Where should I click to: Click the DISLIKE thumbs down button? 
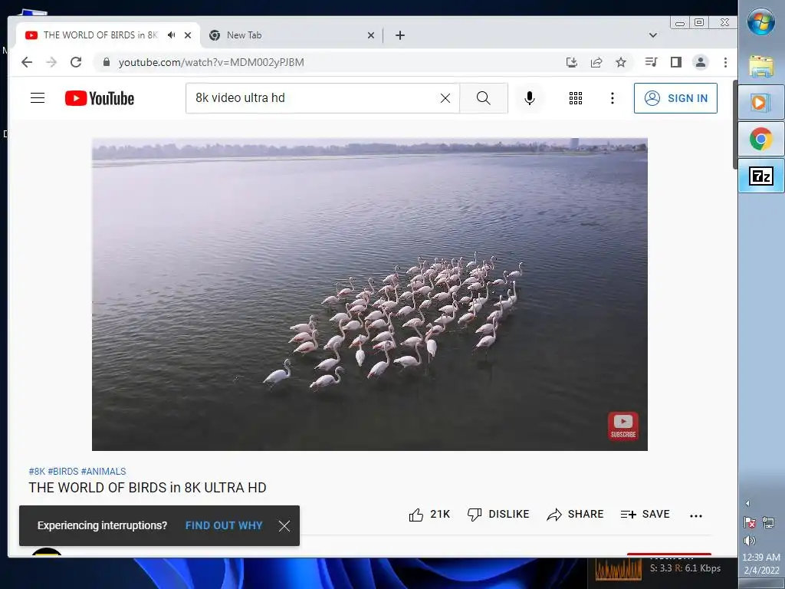[498, 515]
